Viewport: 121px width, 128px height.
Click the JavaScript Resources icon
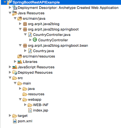(15, 67)
